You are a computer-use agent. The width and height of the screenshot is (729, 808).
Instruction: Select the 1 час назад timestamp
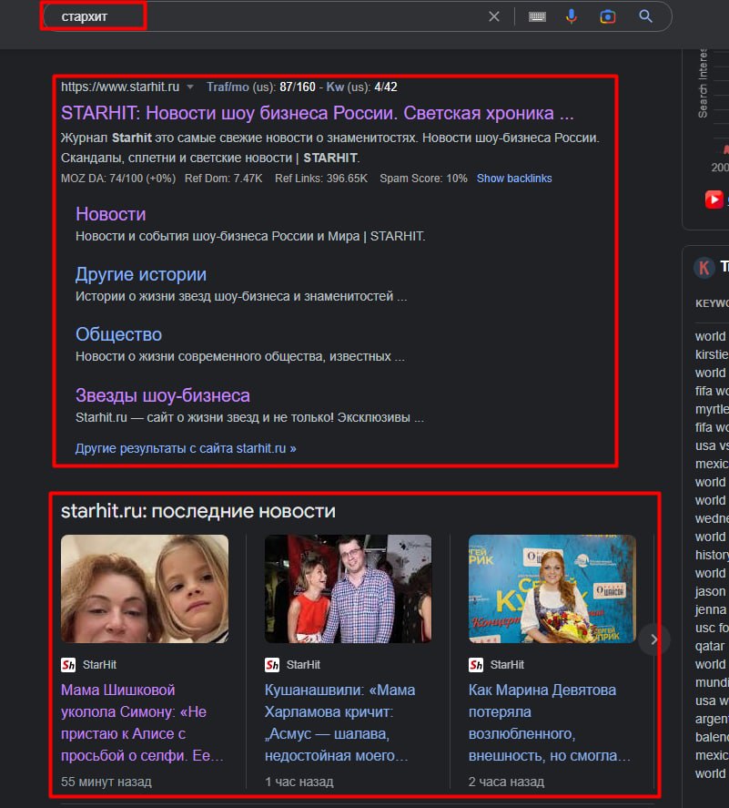point(299,782)
